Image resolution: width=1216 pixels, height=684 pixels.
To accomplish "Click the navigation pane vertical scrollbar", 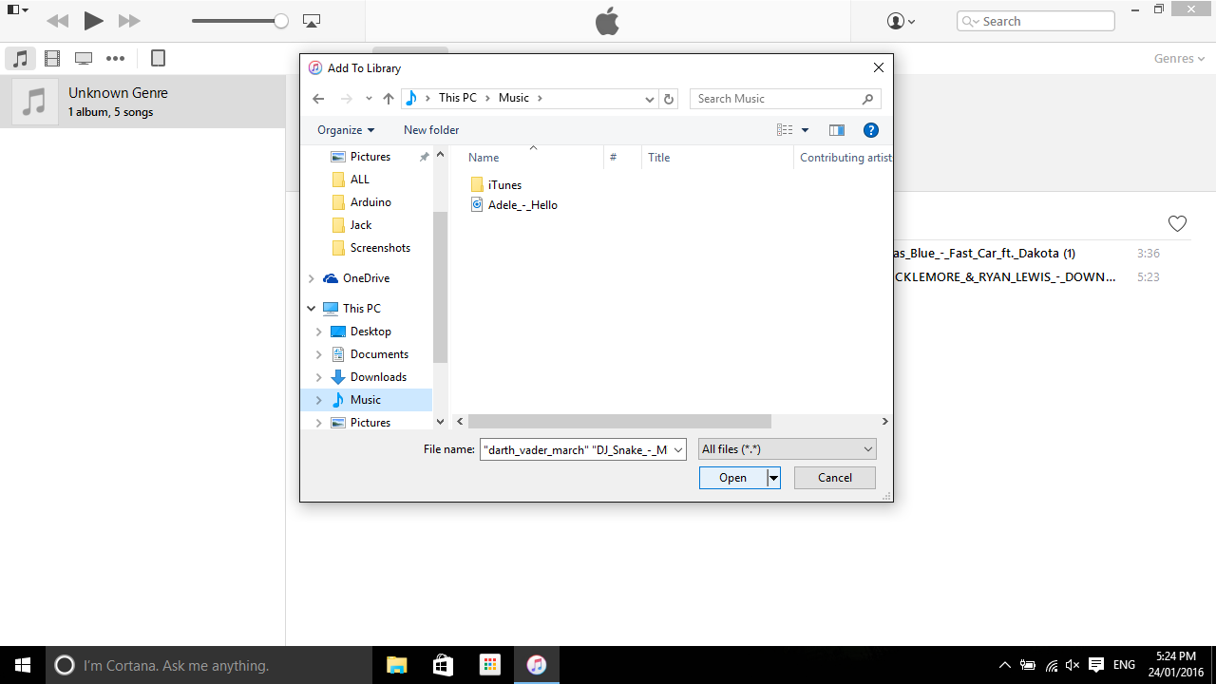I will point(440,288).
